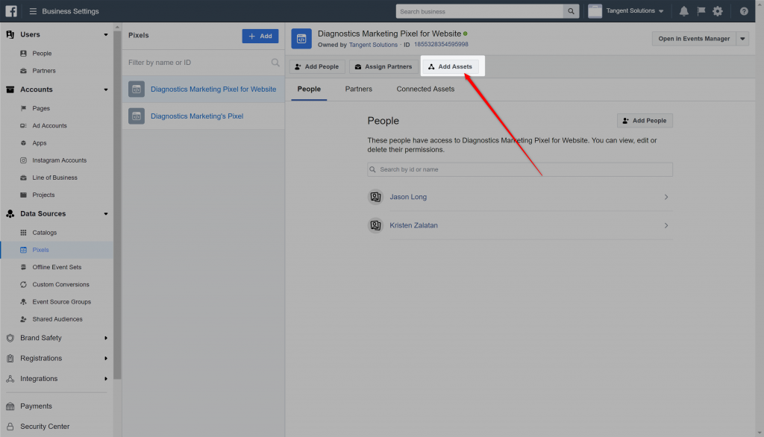Click the Instagram Accounts icon in sidebar
764x437 pixels.
(23, 160)
